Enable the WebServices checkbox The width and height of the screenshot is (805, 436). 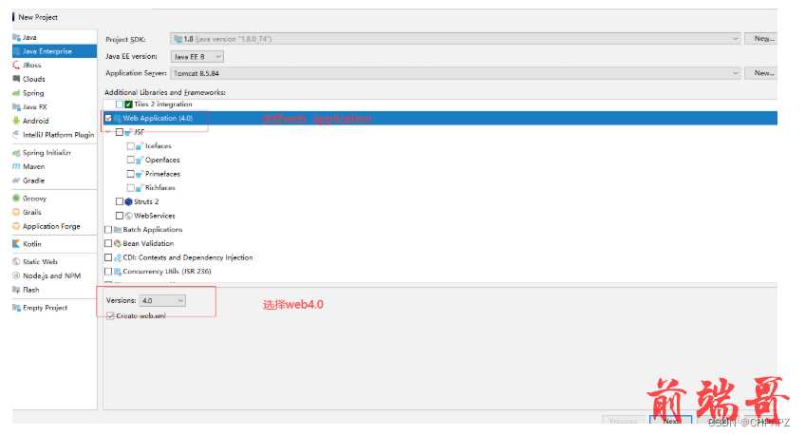[120, 216]
